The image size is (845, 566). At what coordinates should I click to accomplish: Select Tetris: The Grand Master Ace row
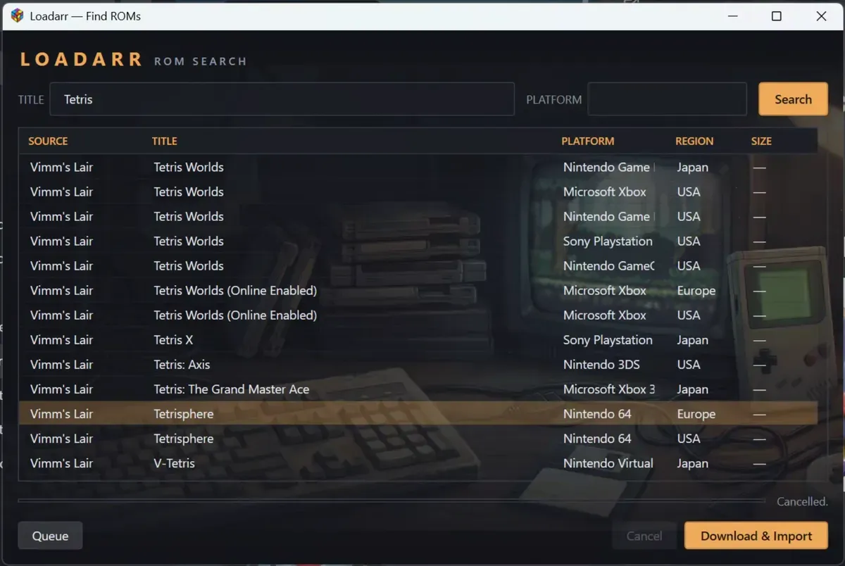click(418, 389)
